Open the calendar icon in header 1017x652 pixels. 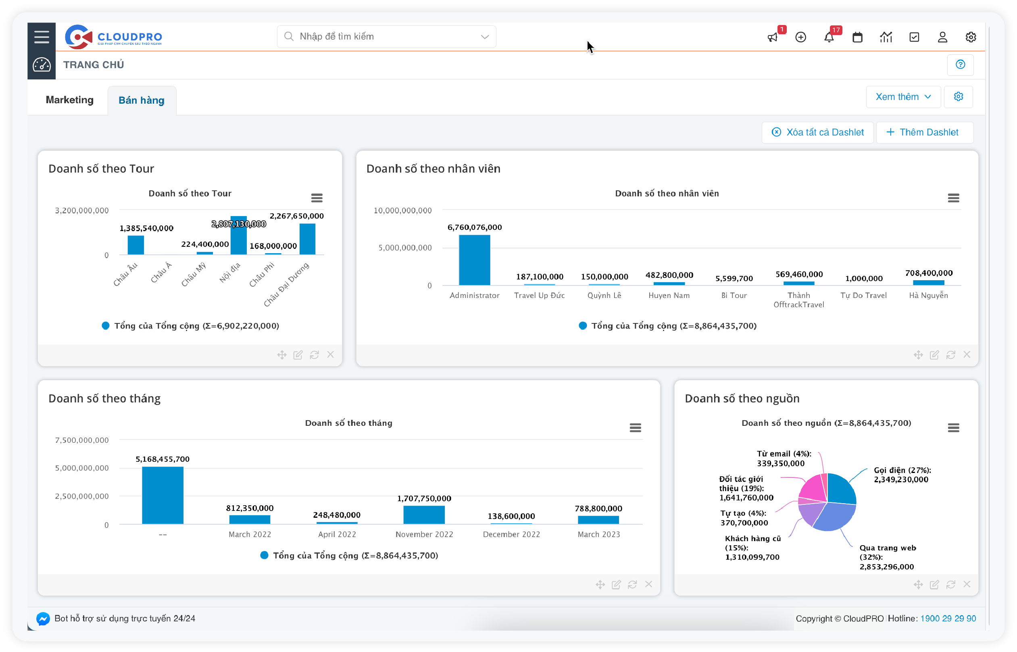(857, 37)
